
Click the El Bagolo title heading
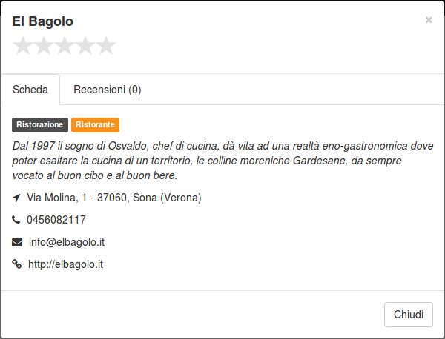[x=42, y=21]
